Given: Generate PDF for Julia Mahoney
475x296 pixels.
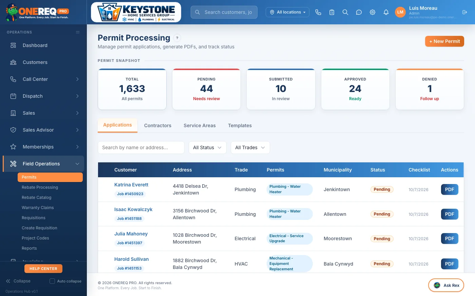Looking at the screenshot, I should (450, 238).
